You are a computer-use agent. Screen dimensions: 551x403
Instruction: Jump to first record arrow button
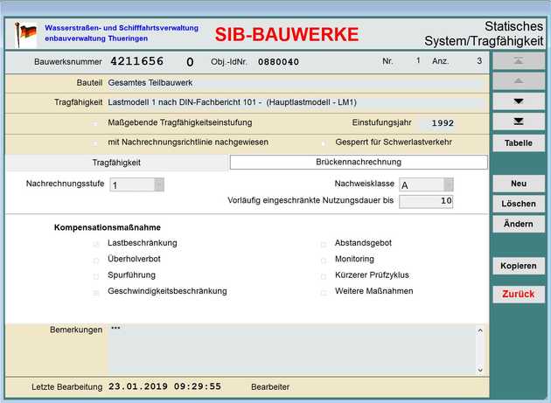click(519, 61)
